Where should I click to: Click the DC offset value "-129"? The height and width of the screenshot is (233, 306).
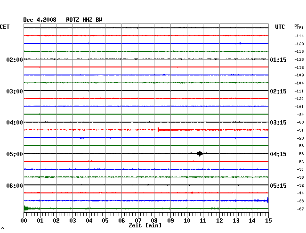(x=299, y=44)
